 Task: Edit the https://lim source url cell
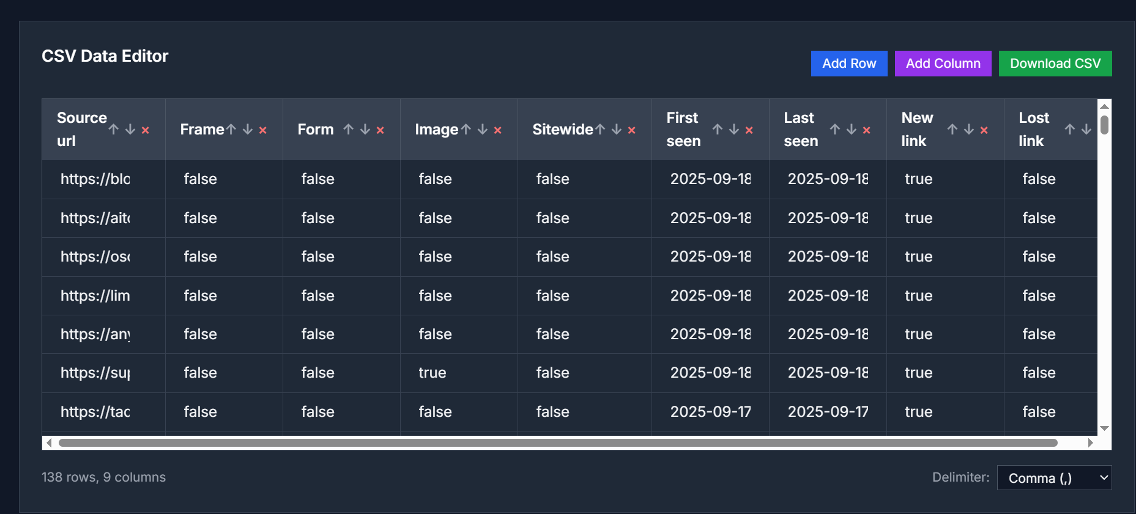(x=95, y=296)
